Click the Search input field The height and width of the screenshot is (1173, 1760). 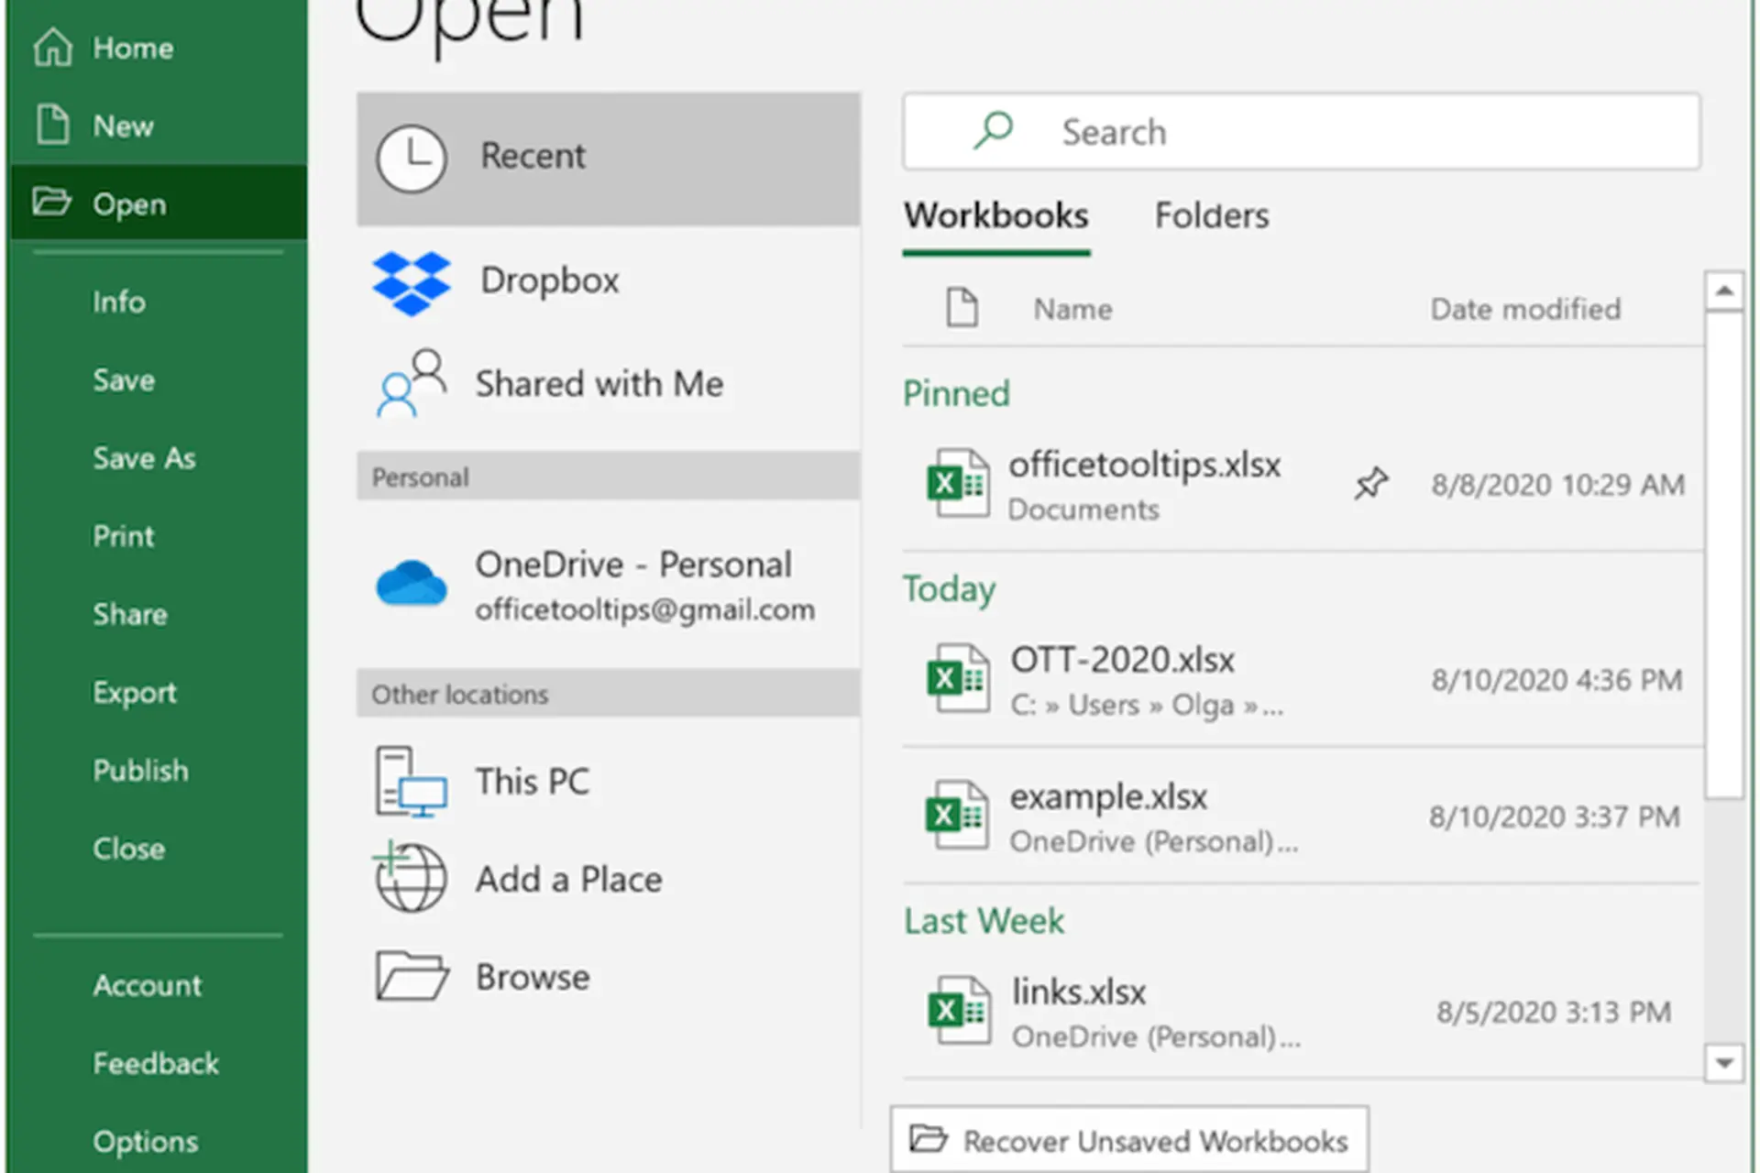[x=1302, y=132]
